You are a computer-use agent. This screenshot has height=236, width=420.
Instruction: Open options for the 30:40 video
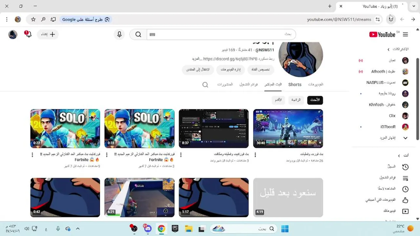[x=255, y=155]
